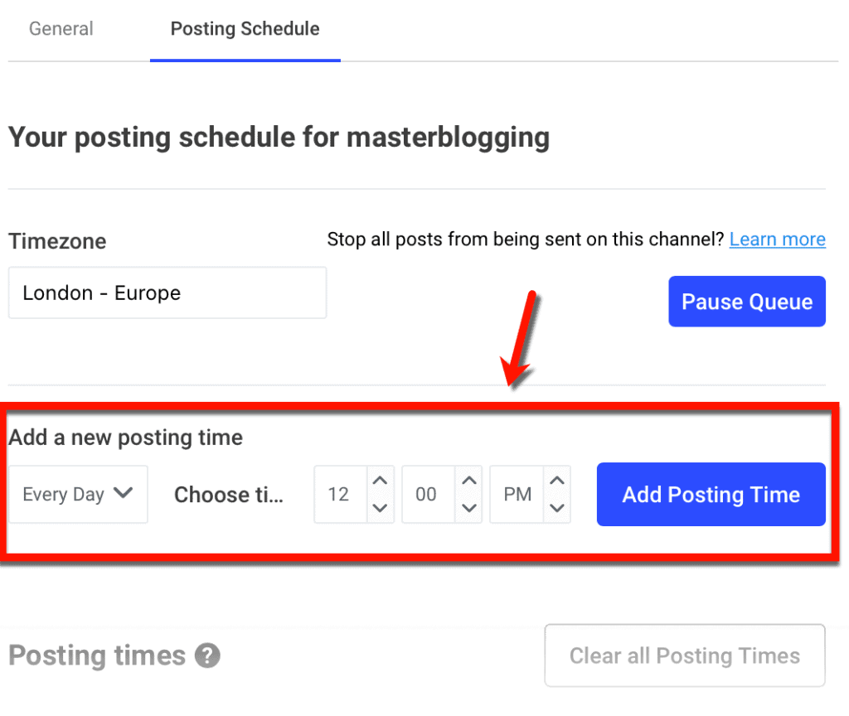Switch to the General tab

pos(61,28)
